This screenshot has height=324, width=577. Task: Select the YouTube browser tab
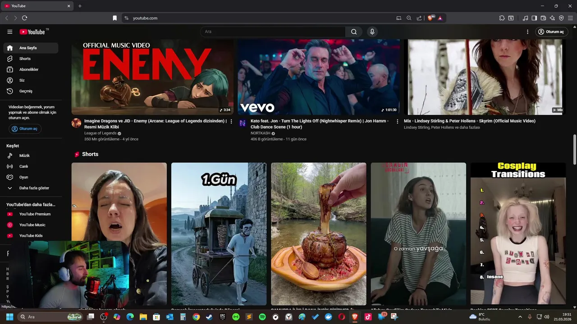[x=38, y=6]
